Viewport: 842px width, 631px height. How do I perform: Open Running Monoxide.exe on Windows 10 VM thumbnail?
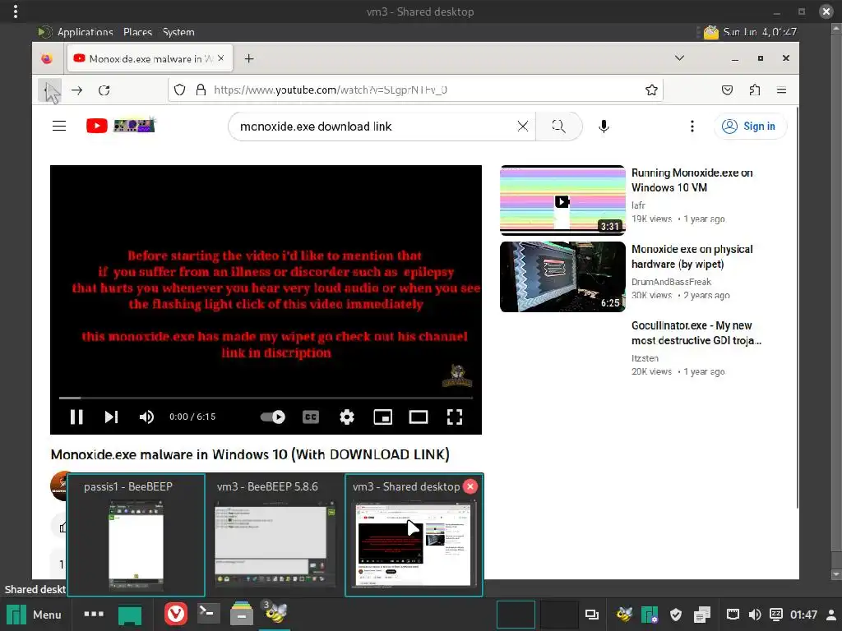coord(562,200)
